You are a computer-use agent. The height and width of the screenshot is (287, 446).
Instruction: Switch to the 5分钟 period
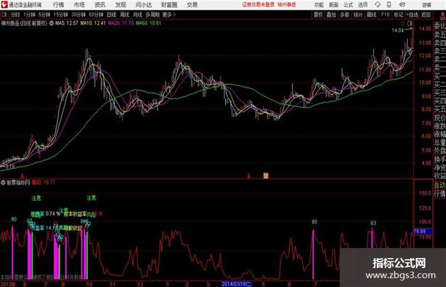(x=44, y=15)
